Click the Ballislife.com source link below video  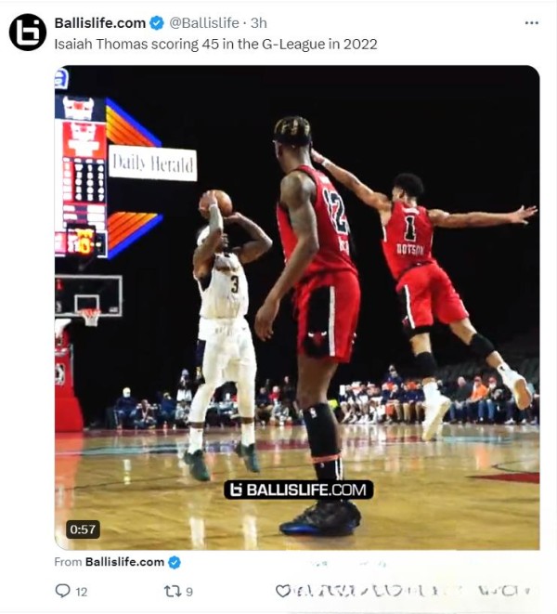tap(124, 562)
